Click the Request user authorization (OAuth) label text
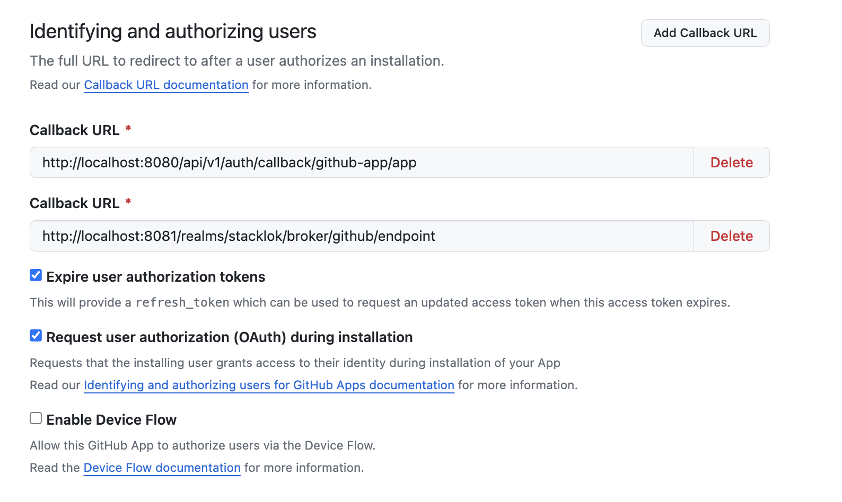The height and width of the screenshot is (502, 842). [x=230, y=337]
